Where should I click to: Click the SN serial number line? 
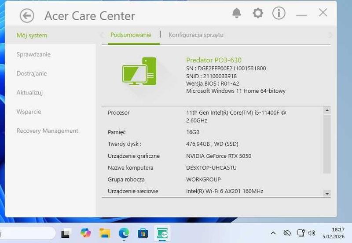[x=226, y=69]
